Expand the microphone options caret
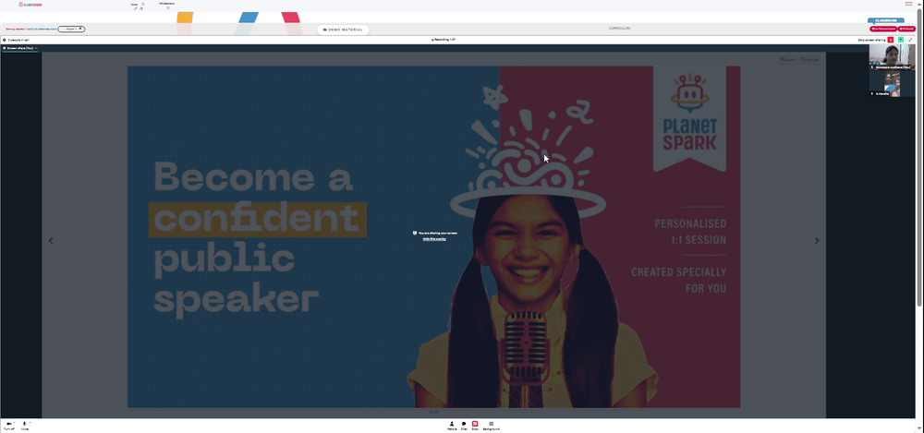Image resolution: width=924 pixels, height=433 pixels. pyautogui.click(x=30, y=423)
